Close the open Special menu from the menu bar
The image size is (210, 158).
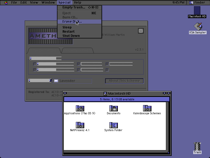[65, 3]
